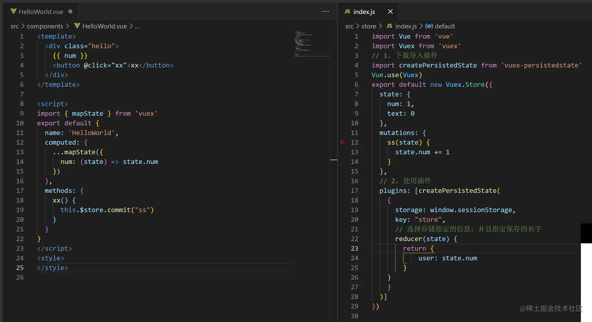Click 'this.$store.commit("ss")' line
The width and height of the screenshot is (592, 322).
107,210
